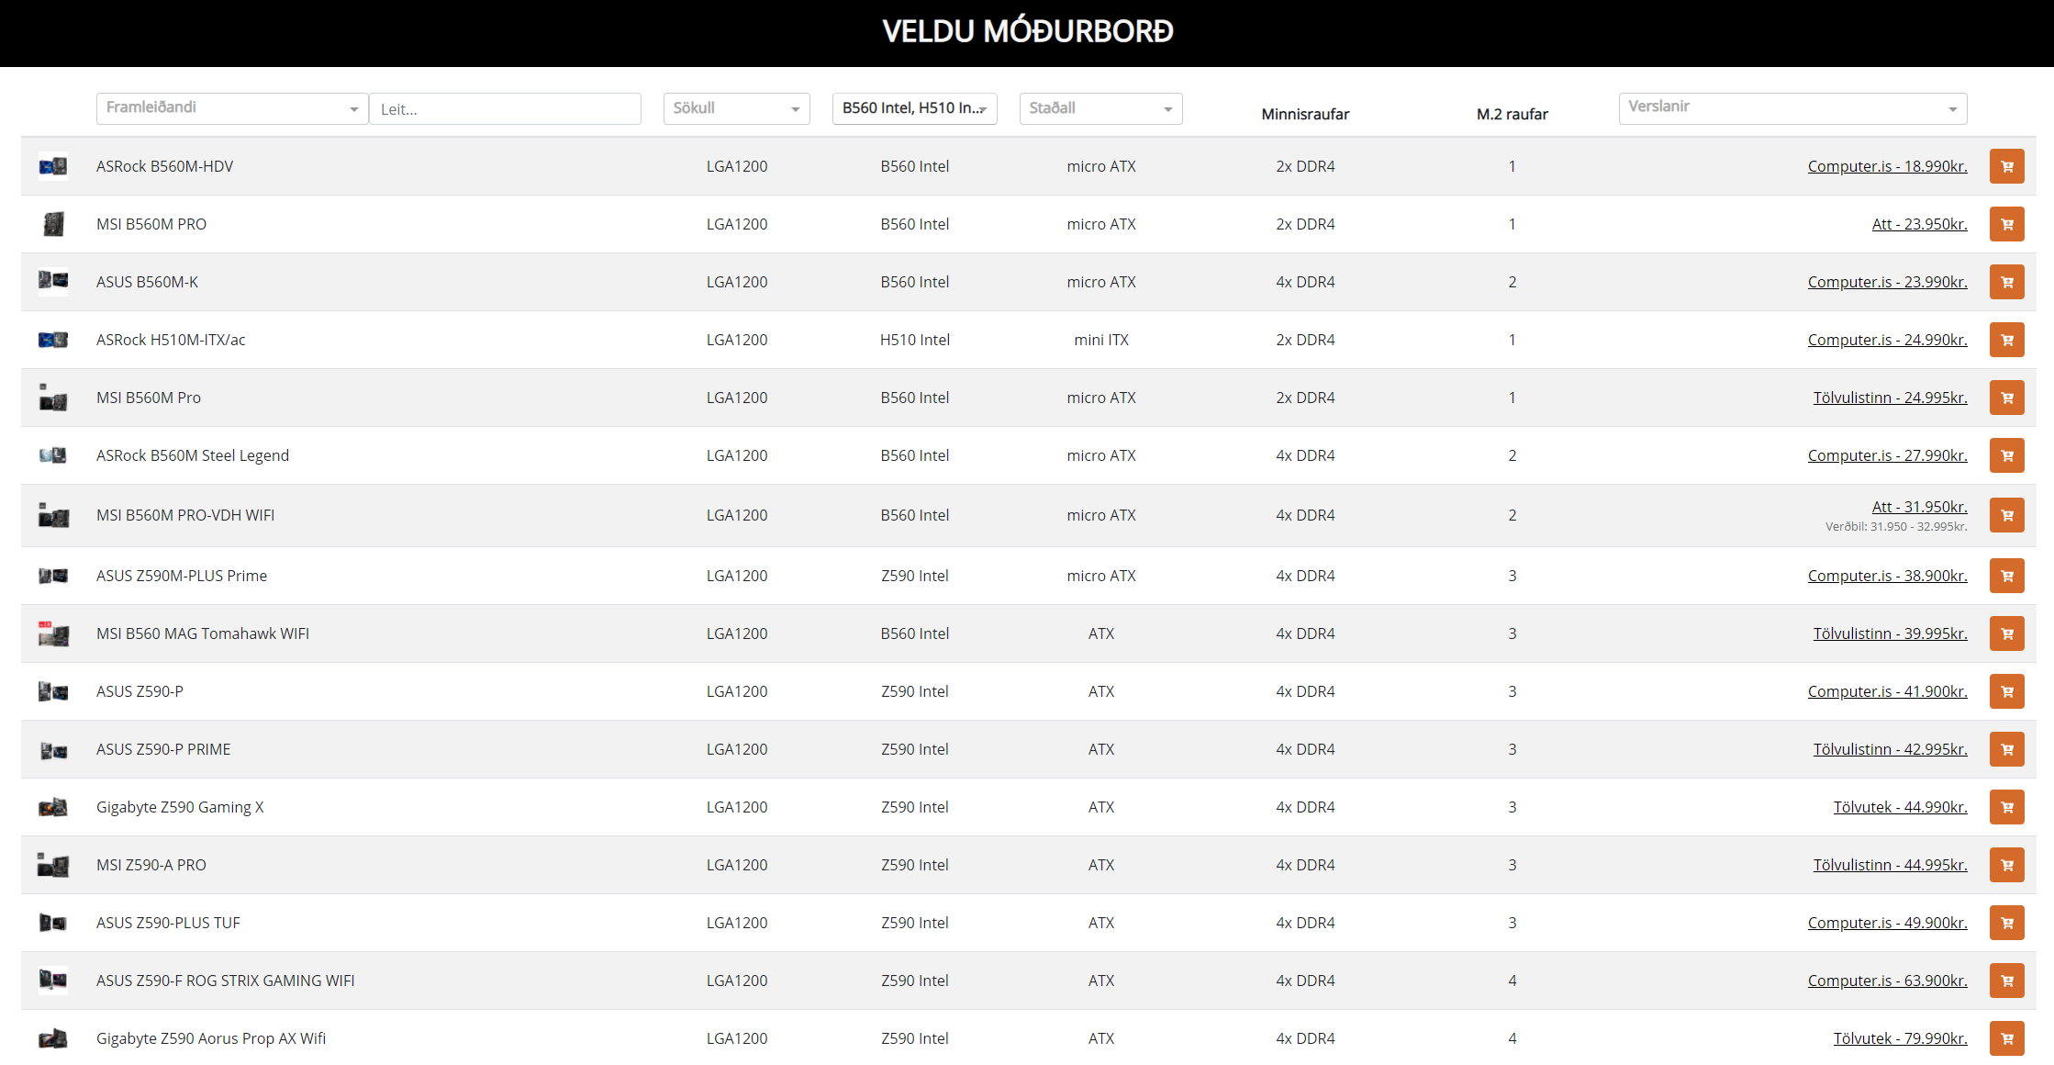Expand the Sökull socket filter
The width and height of the screenshot is (2054, 1065).
[736, 108]
